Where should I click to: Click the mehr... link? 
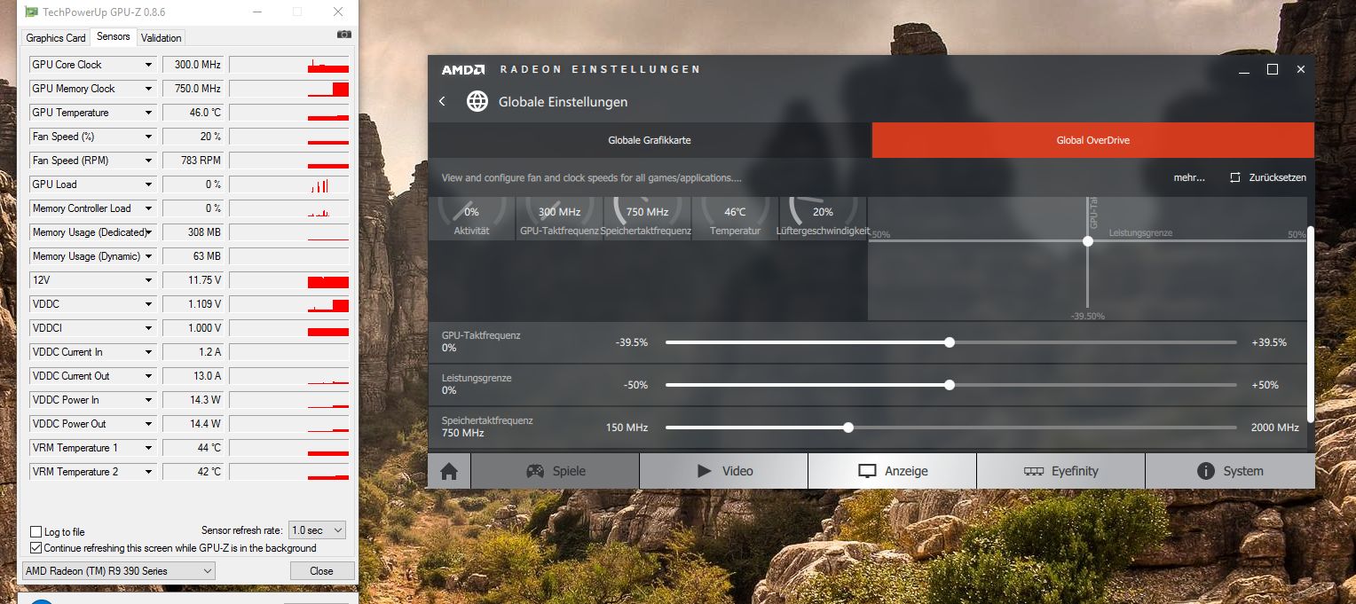tap(1189, 177)
